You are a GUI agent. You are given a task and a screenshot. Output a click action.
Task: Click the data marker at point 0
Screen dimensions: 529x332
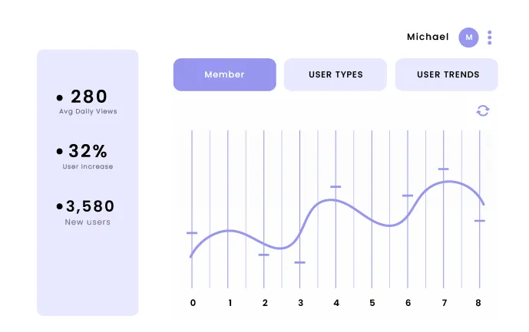click(x=192, y=232)
